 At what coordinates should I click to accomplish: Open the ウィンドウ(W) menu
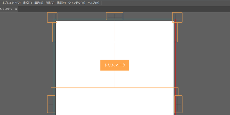click(x=77, y=3)
